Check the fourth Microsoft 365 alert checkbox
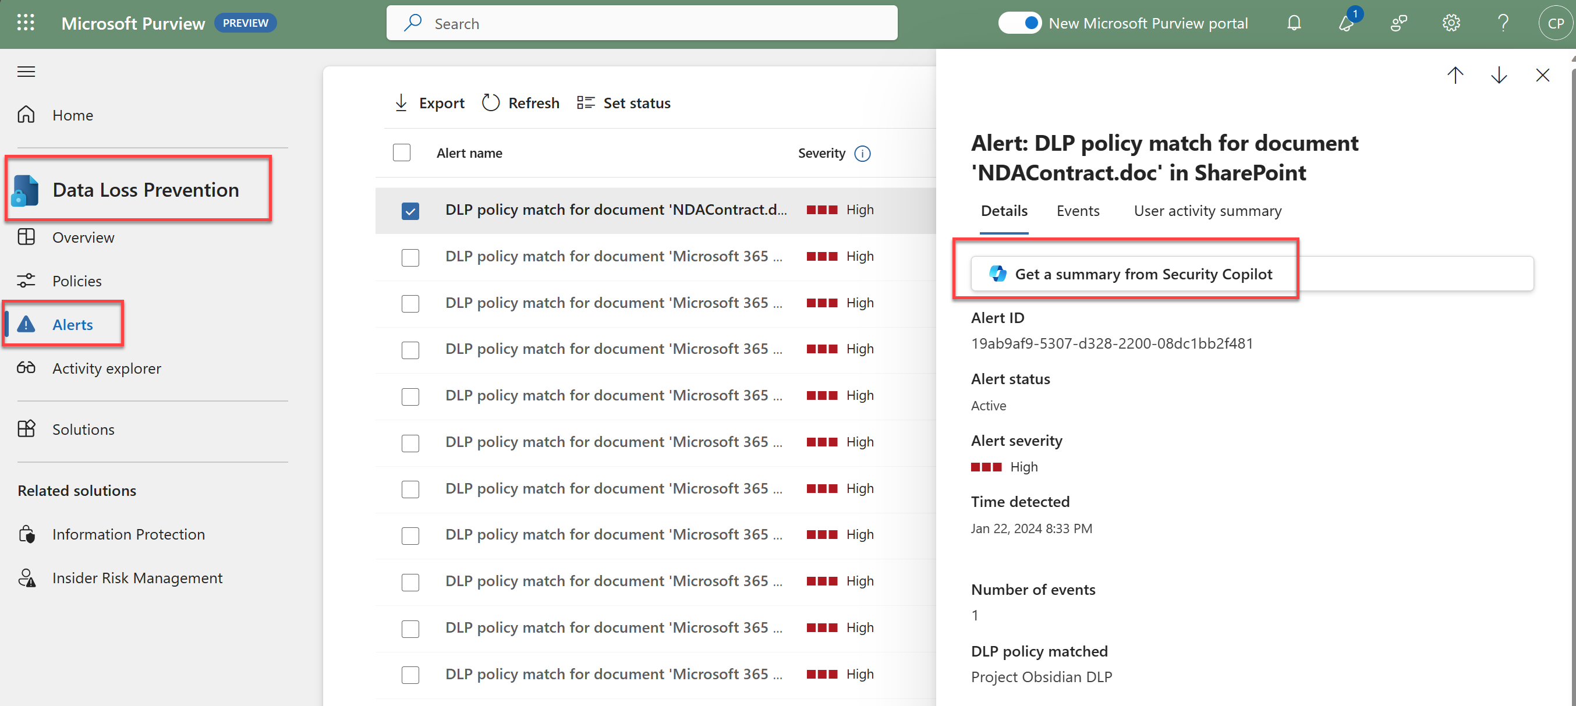 (410, 396)
